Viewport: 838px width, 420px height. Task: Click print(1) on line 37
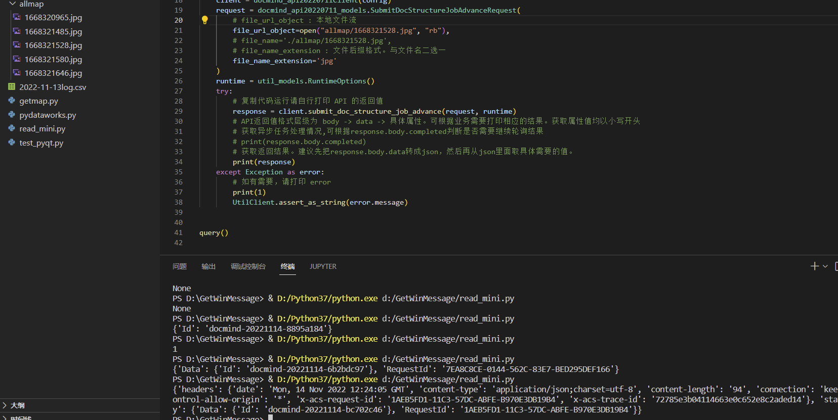coord(249,192)
